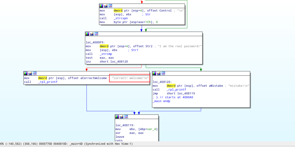Open node color picker on strcspn block
This screenshot has height=147, width=295.
[101, 6]
